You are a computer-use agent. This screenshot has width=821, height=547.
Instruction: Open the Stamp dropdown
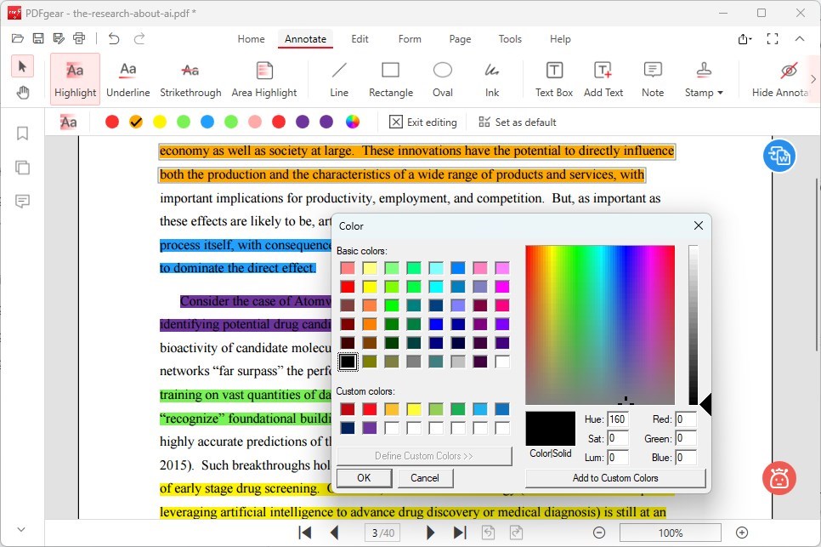click(x=703, y=78)
